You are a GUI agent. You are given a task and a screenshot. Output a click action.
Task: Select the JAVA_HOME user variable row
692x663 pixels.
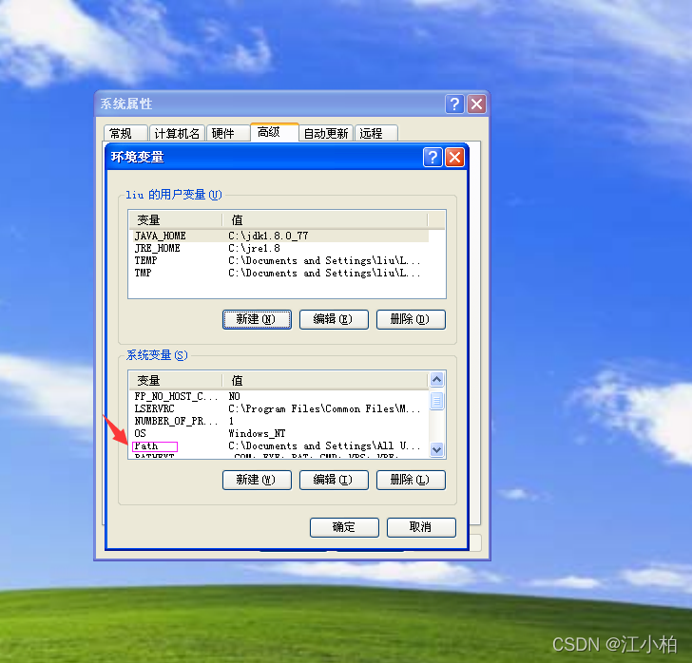(279, 236)
